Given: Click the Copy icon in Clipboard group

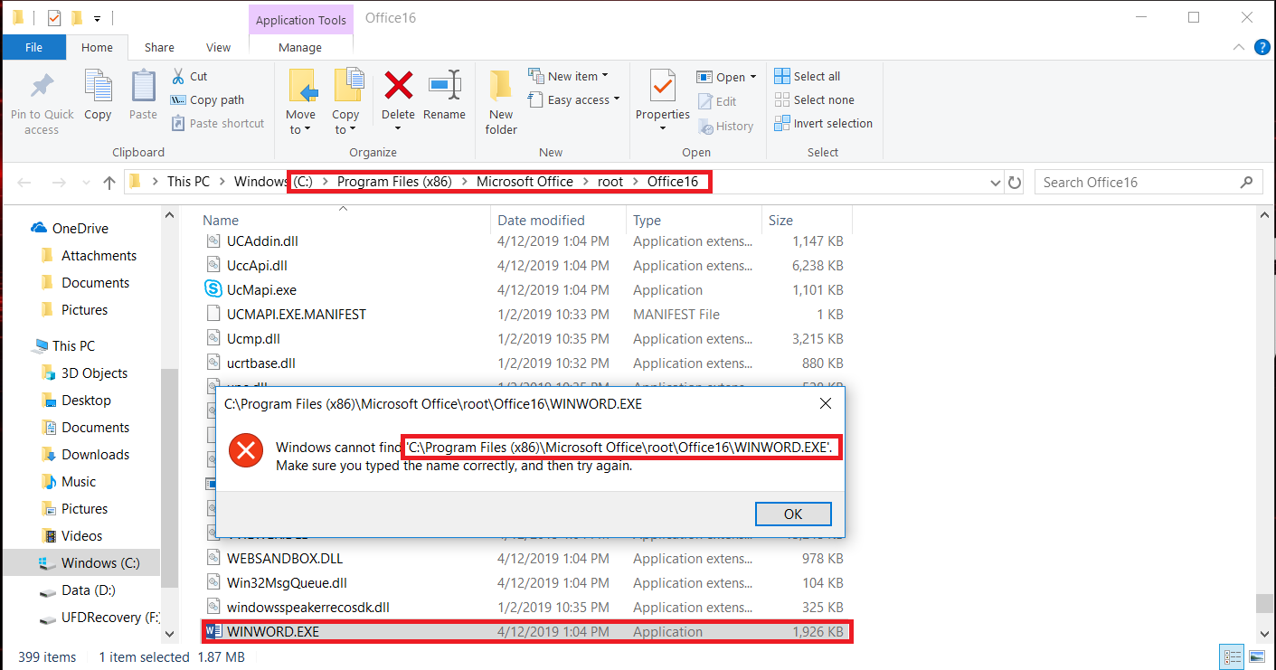Looking at the screenshot, I should (x=98, y=86).
